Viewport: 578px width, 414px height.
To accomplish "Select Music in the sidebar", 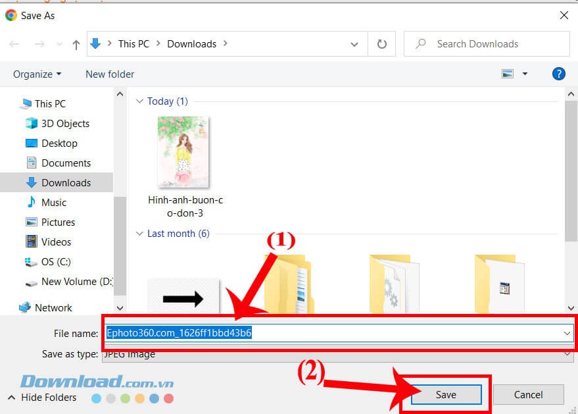I will point(54,202).
